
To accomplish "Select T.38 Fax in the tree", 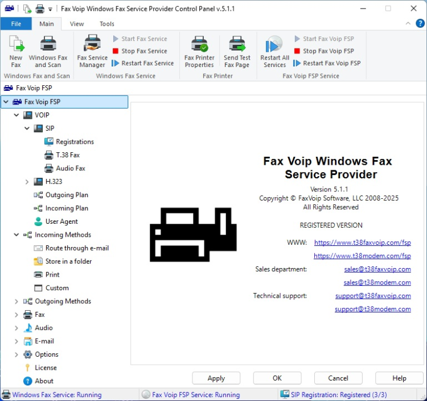I will click(67, 155).
